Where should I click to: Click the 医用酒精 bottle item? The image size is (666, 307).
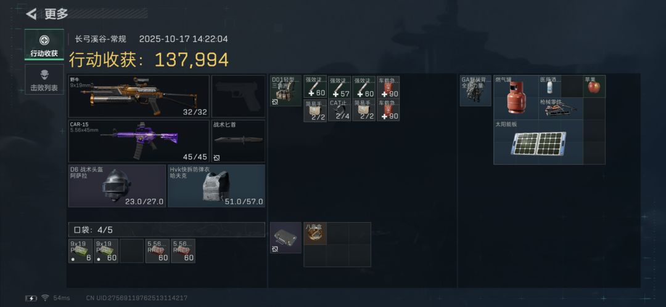click(x=549, y=87)
